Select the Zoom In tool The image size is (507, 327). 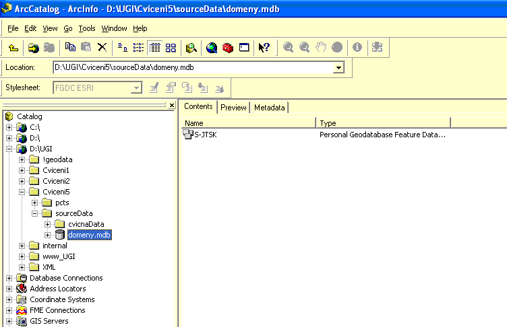coord(288,48)
